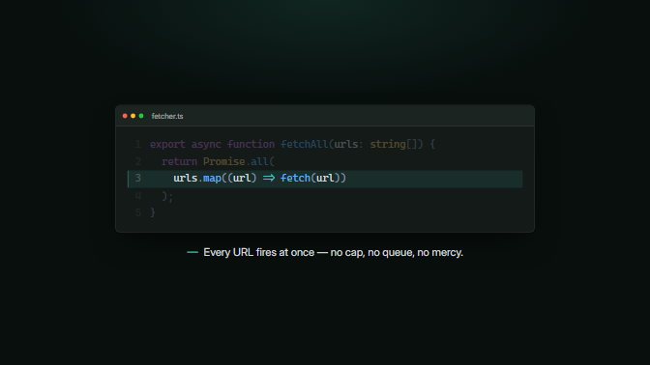Click the closing brace on line 5
The height and width of the screenshot is (365, 650).
[153, 212]
